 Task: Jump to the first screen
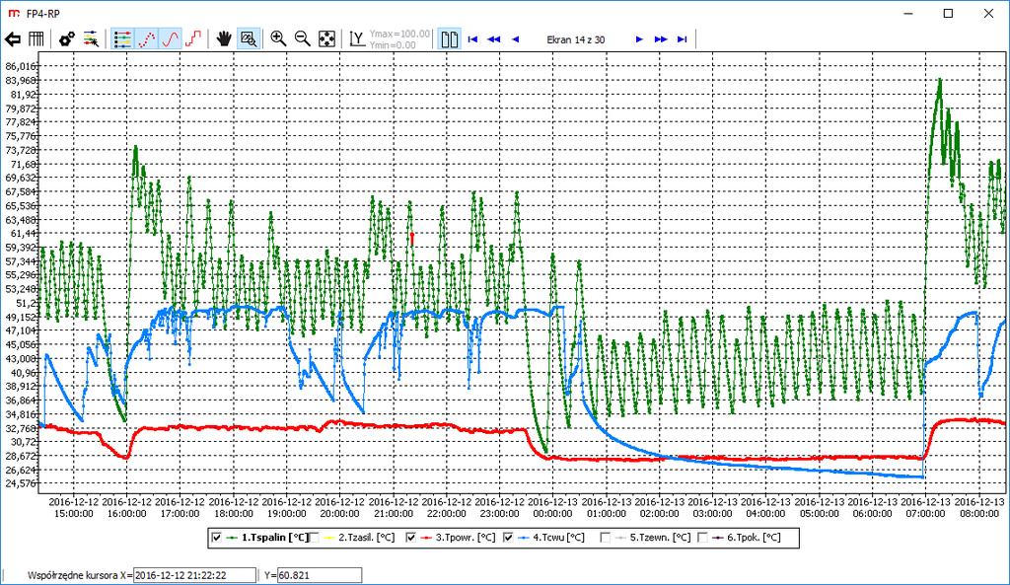coord(472,39)
